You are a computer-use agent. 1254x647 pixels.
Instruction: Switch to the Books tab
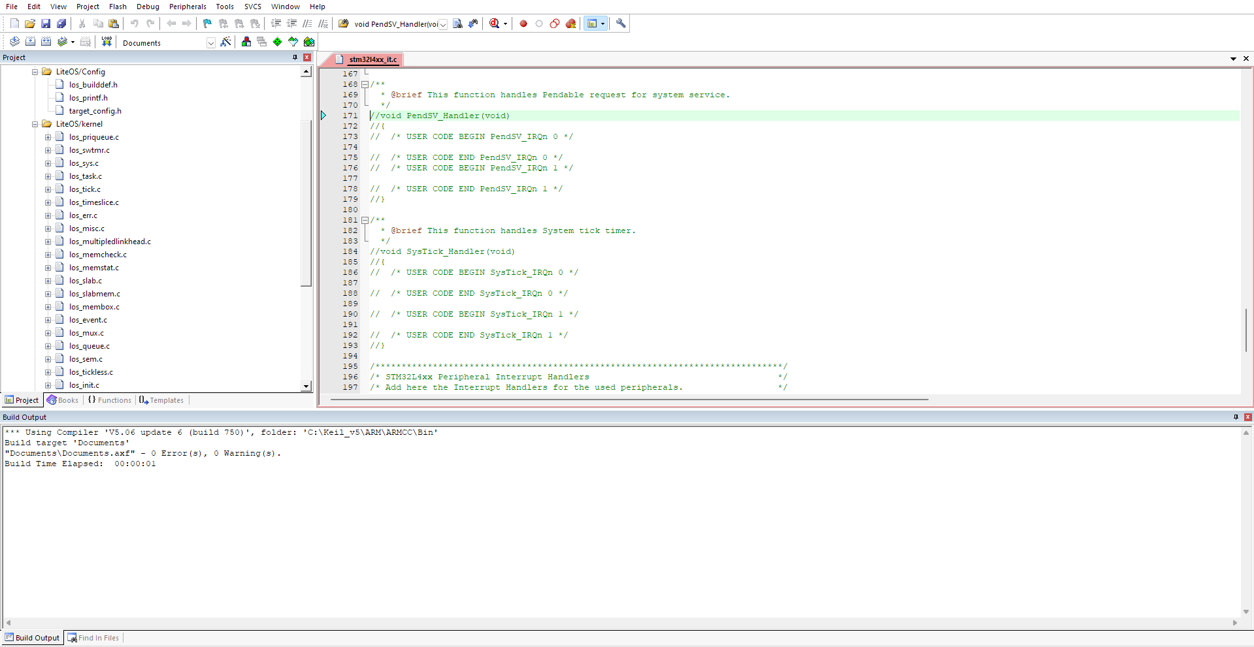(63, 400)
